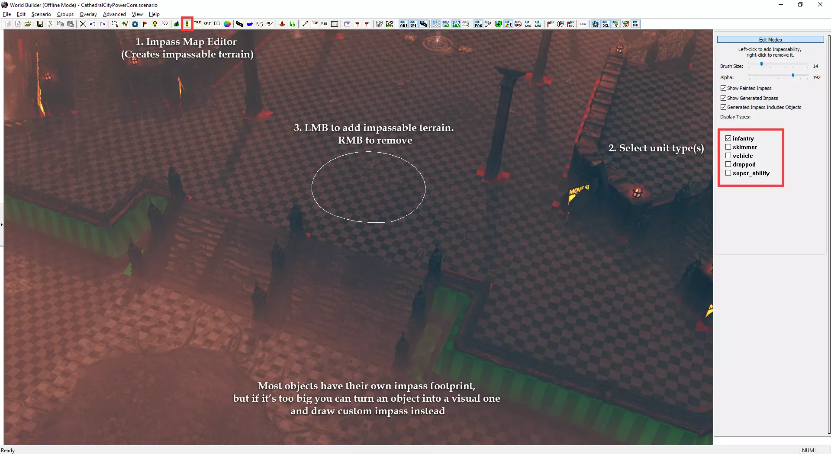Click the Edit Modes panel header
The image size is (831, 454).
coord(770,40)
